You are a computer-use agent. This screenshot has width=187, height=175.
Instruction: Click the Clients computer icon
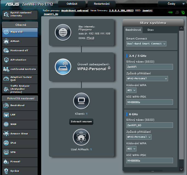coord(81,101)
